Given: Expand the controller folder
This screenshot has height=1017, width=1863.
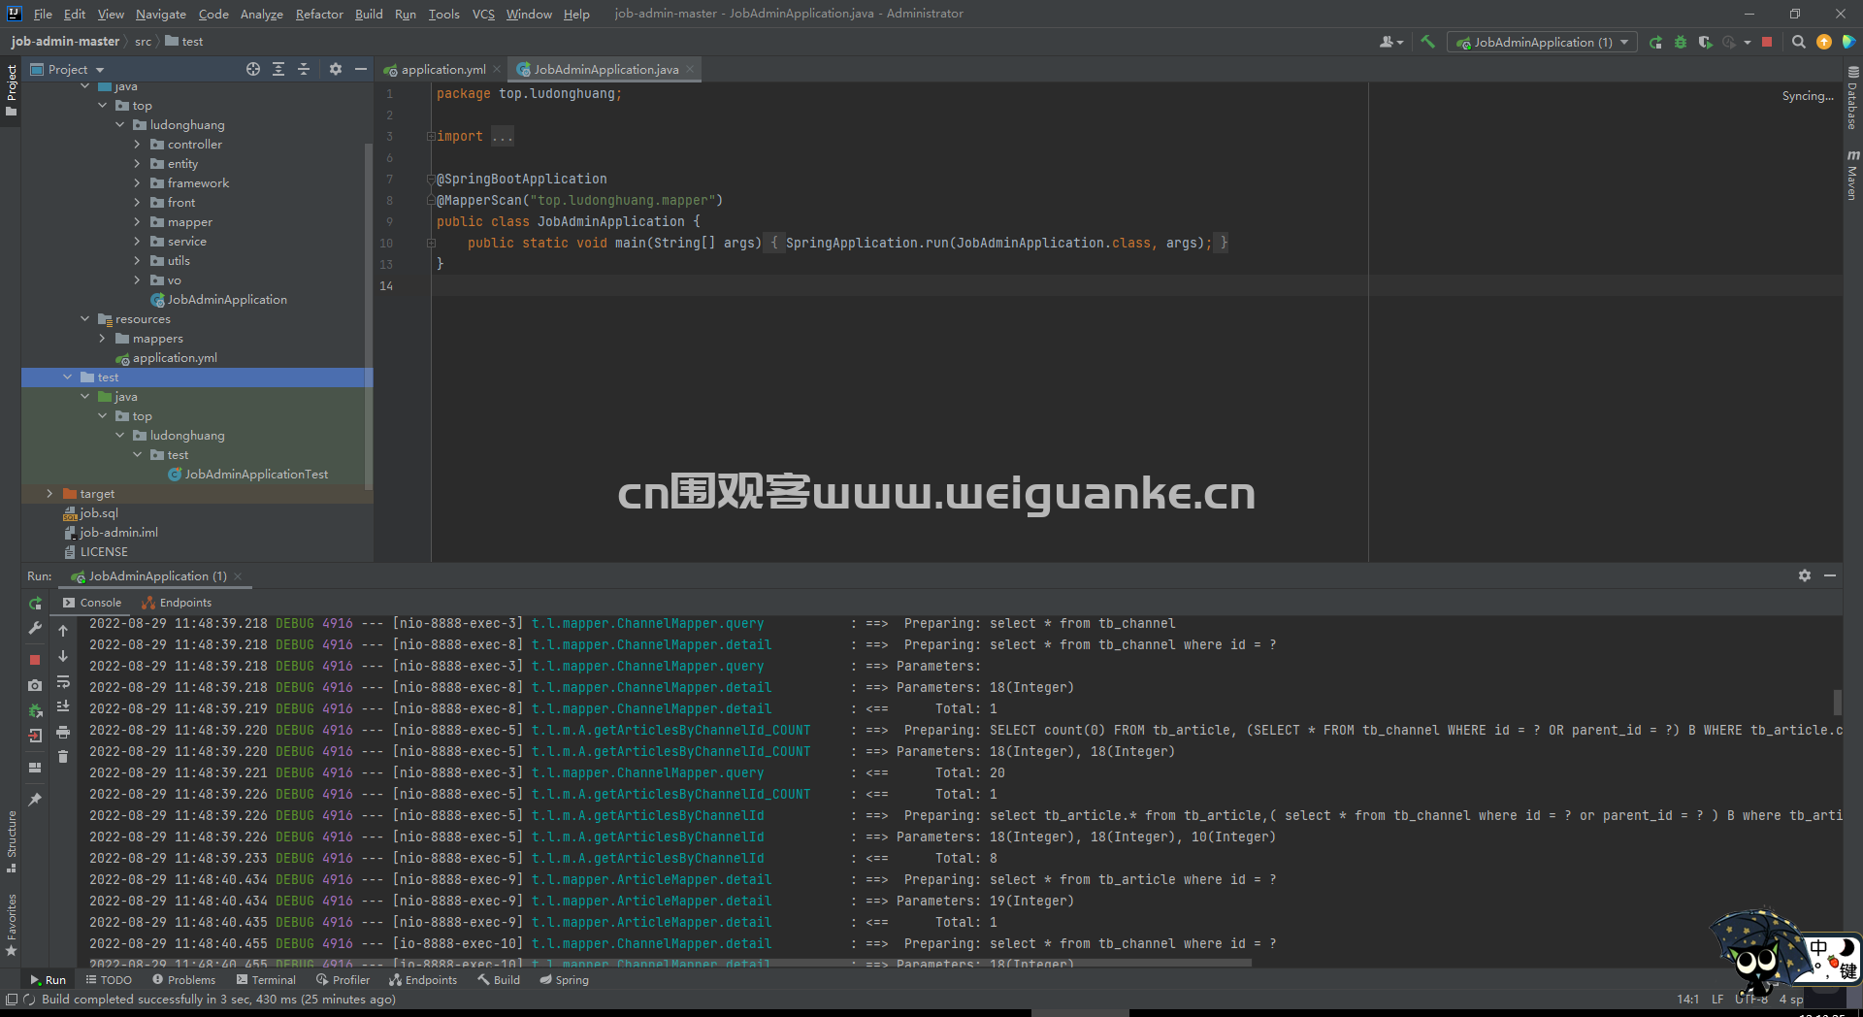Looking at the screenshot, I should coord(137,145).
